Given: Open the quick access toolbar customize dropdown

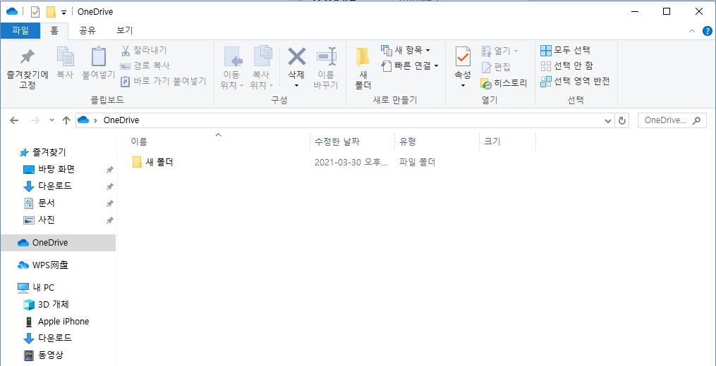Looking at the screenshot, I should [64, 12].
